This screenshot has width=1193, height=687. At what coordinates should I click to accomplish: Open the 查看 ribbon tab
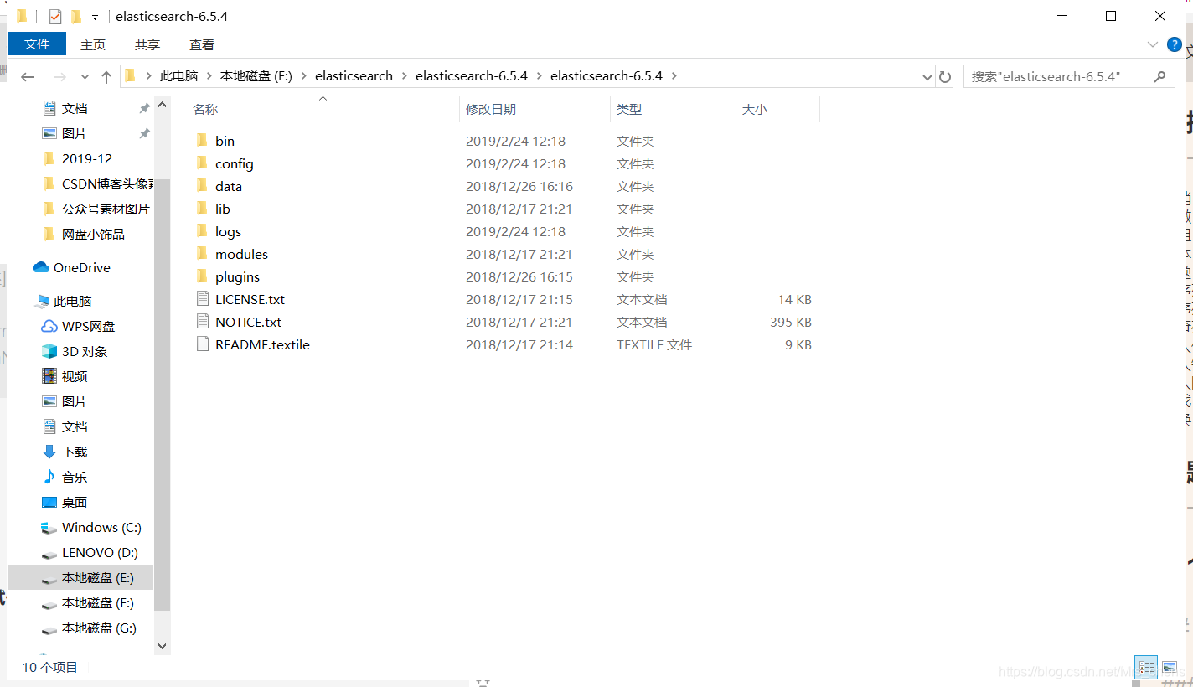(x=202, y=44)
